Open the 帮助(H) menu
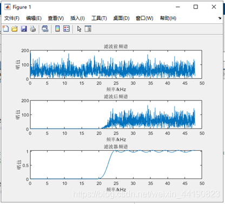The image size is (225, 204). 168,18
